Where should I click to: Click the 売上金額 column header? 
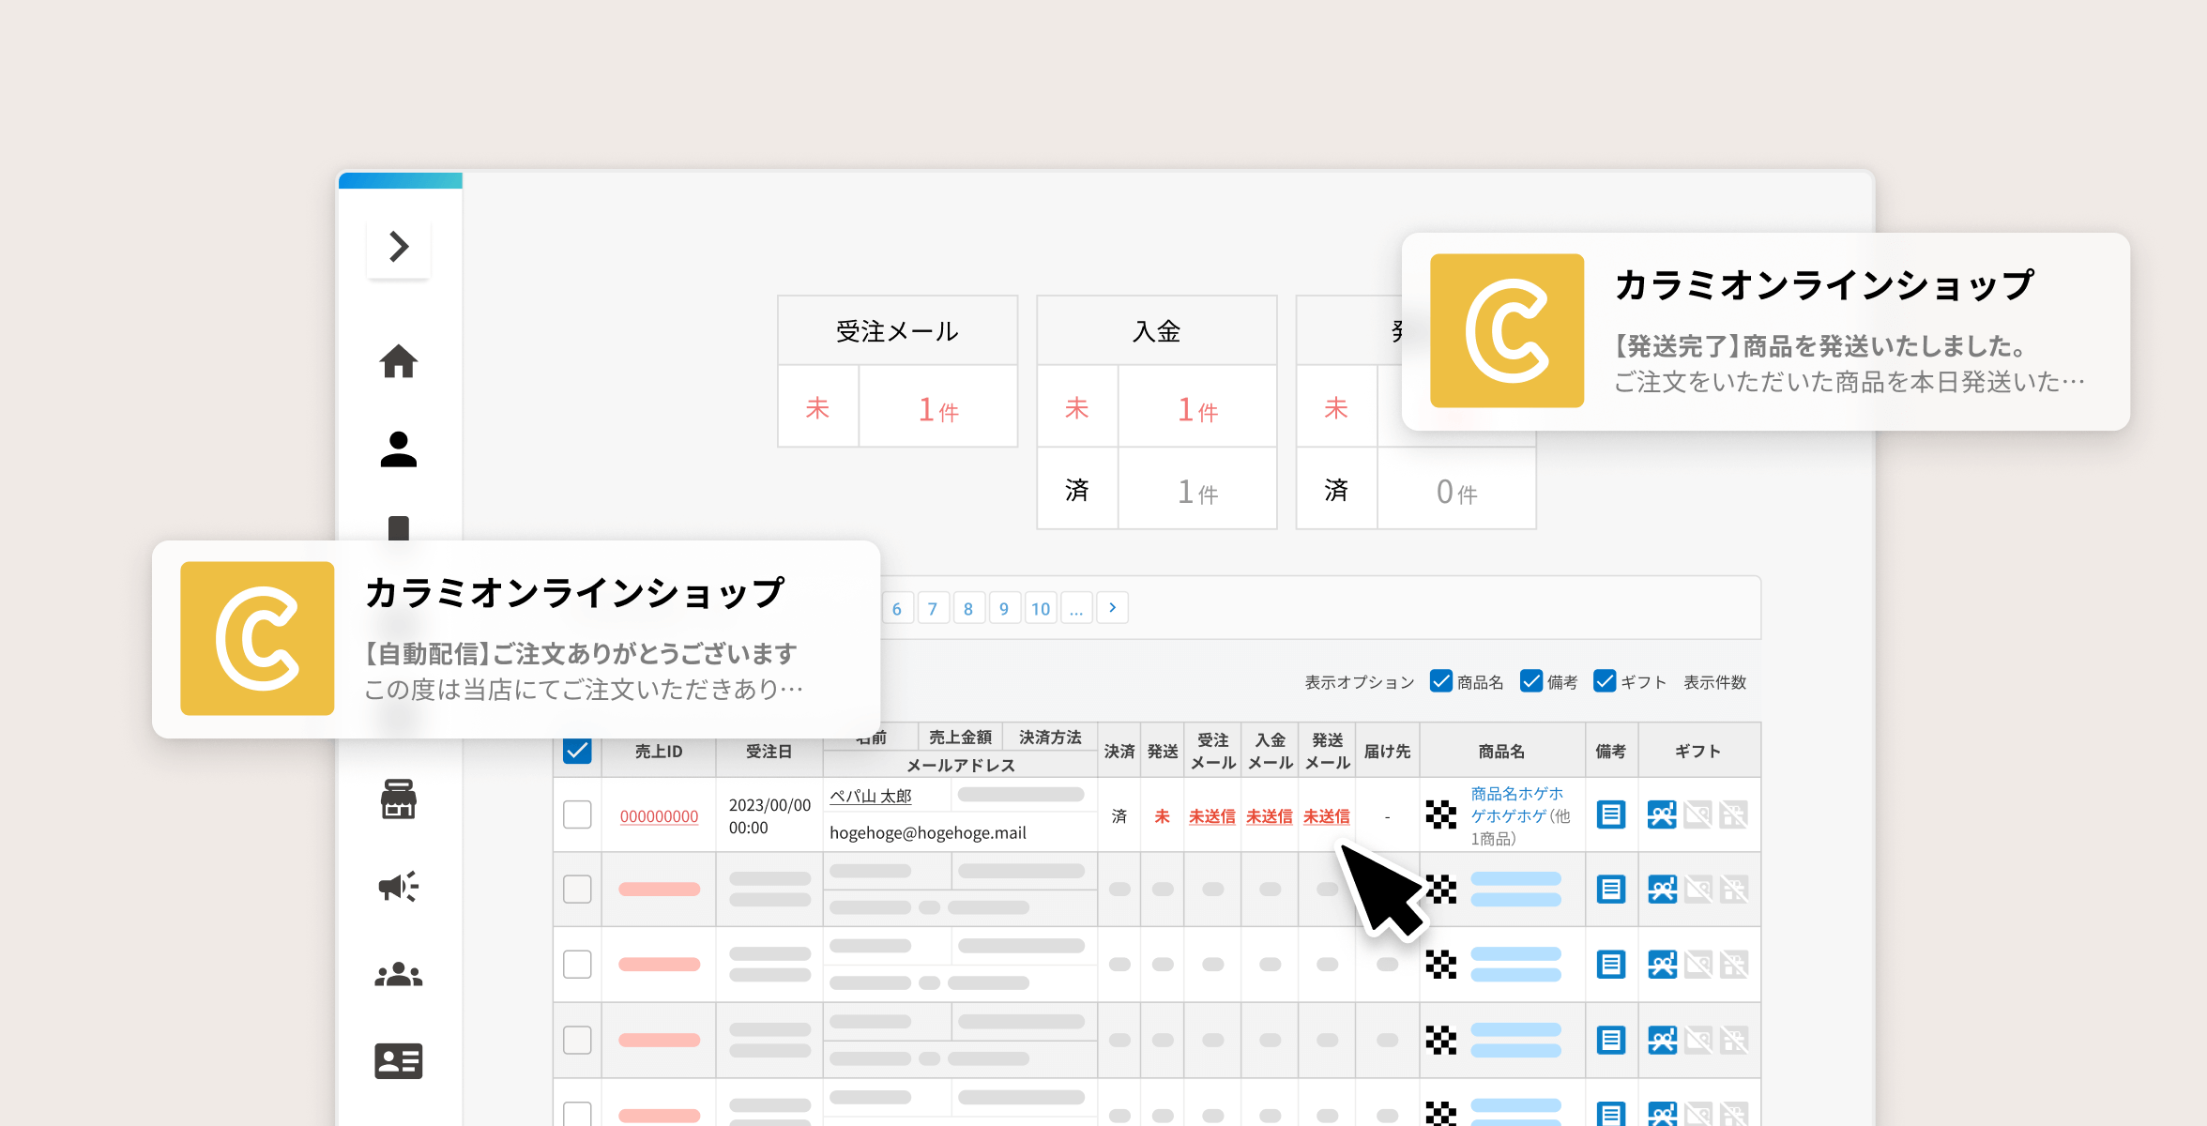point(960,738)
